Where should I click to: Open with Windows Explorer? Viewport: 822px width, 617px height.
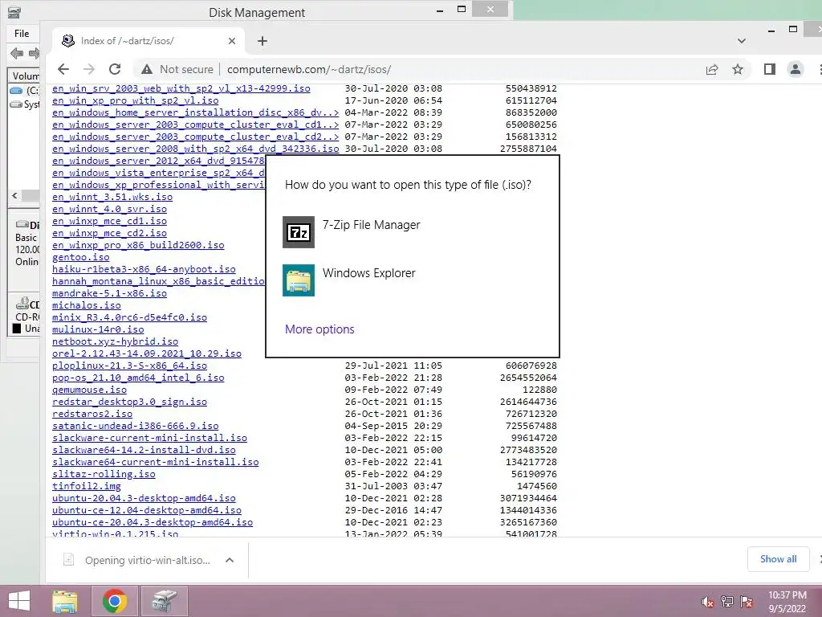(412, 280)
